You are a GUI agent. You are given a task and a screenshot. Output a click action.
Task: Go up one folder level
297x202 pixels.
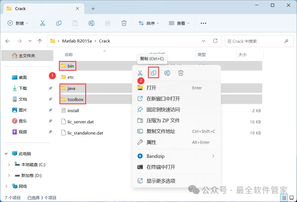click(40, 41)
